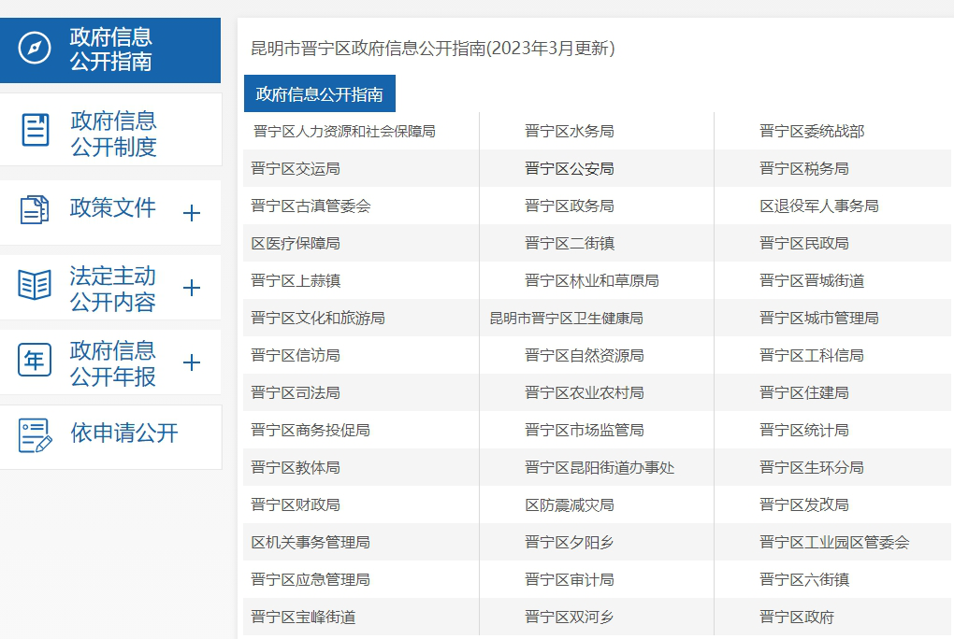Open the 昆明市晋宁区政府信息公开指南(2023年3月更新) title link

(x=433, y=48)
